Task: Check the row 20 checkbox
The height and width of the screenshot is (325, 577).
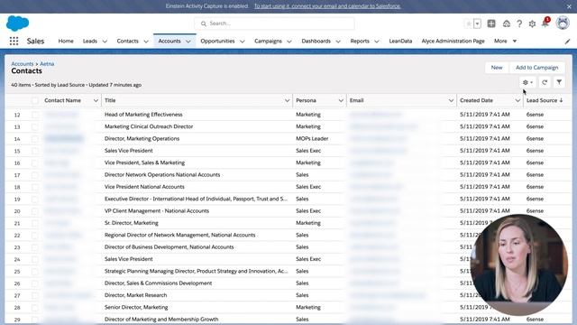Action: pyautogui.click(x=35, y=211)
